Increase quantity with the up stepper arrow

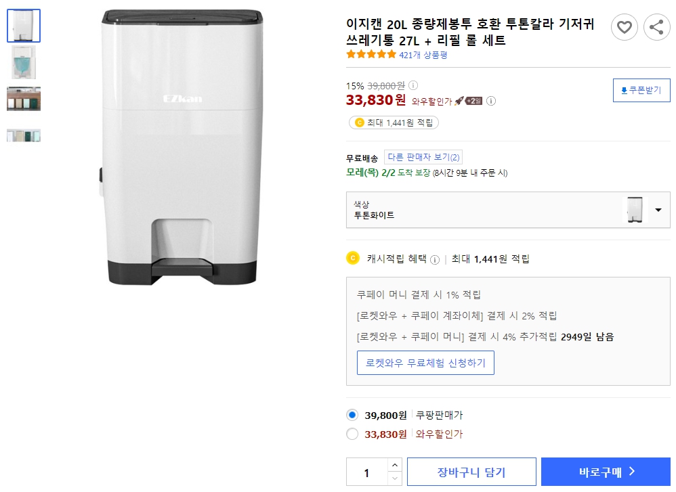(x=395, y=466)
